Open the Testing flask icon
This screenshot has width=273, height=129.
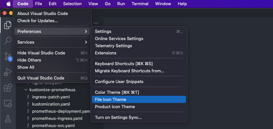[8, 119]
